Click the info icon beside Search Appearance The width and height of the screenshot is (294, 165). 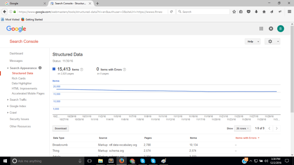point(40,68)
